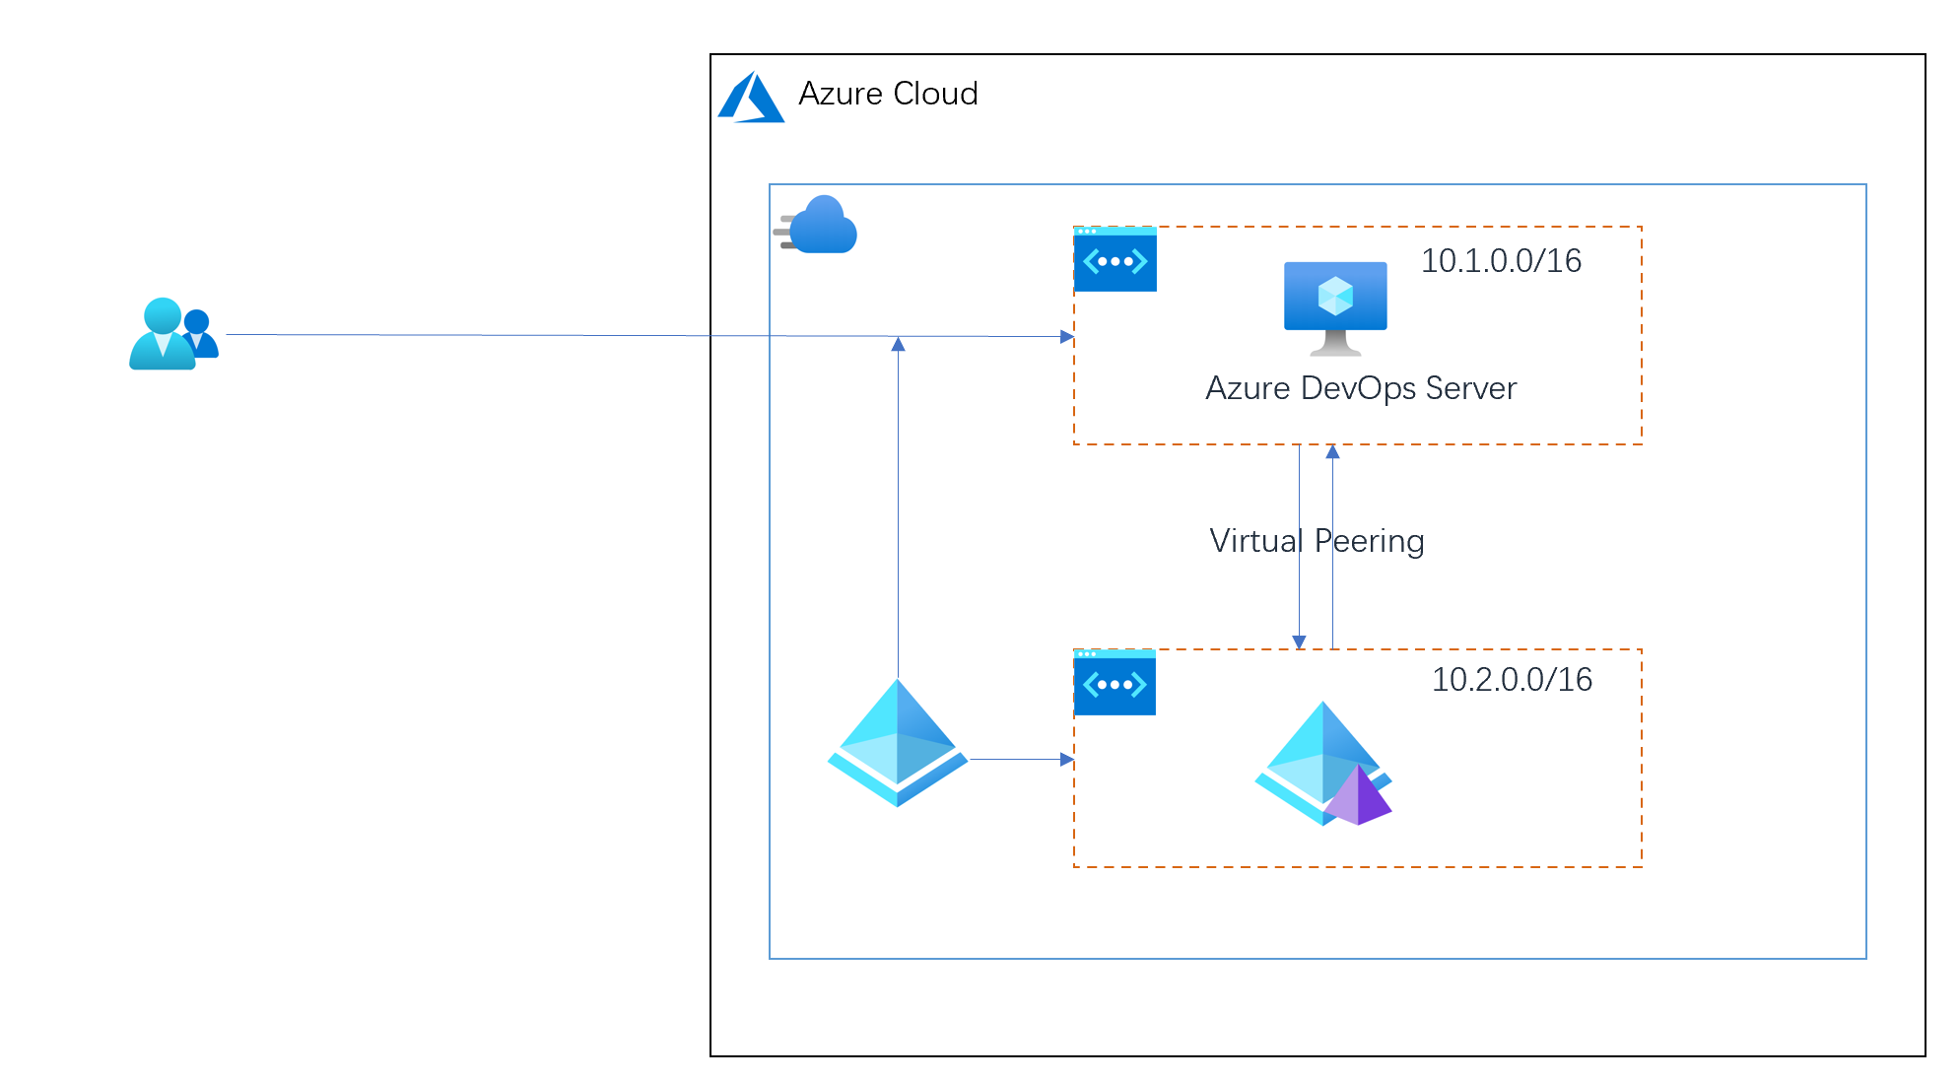Click the 10.1.0.0/16 address text
The height and width of the screenshot is (1081, 1960).
click(1501, 260)
